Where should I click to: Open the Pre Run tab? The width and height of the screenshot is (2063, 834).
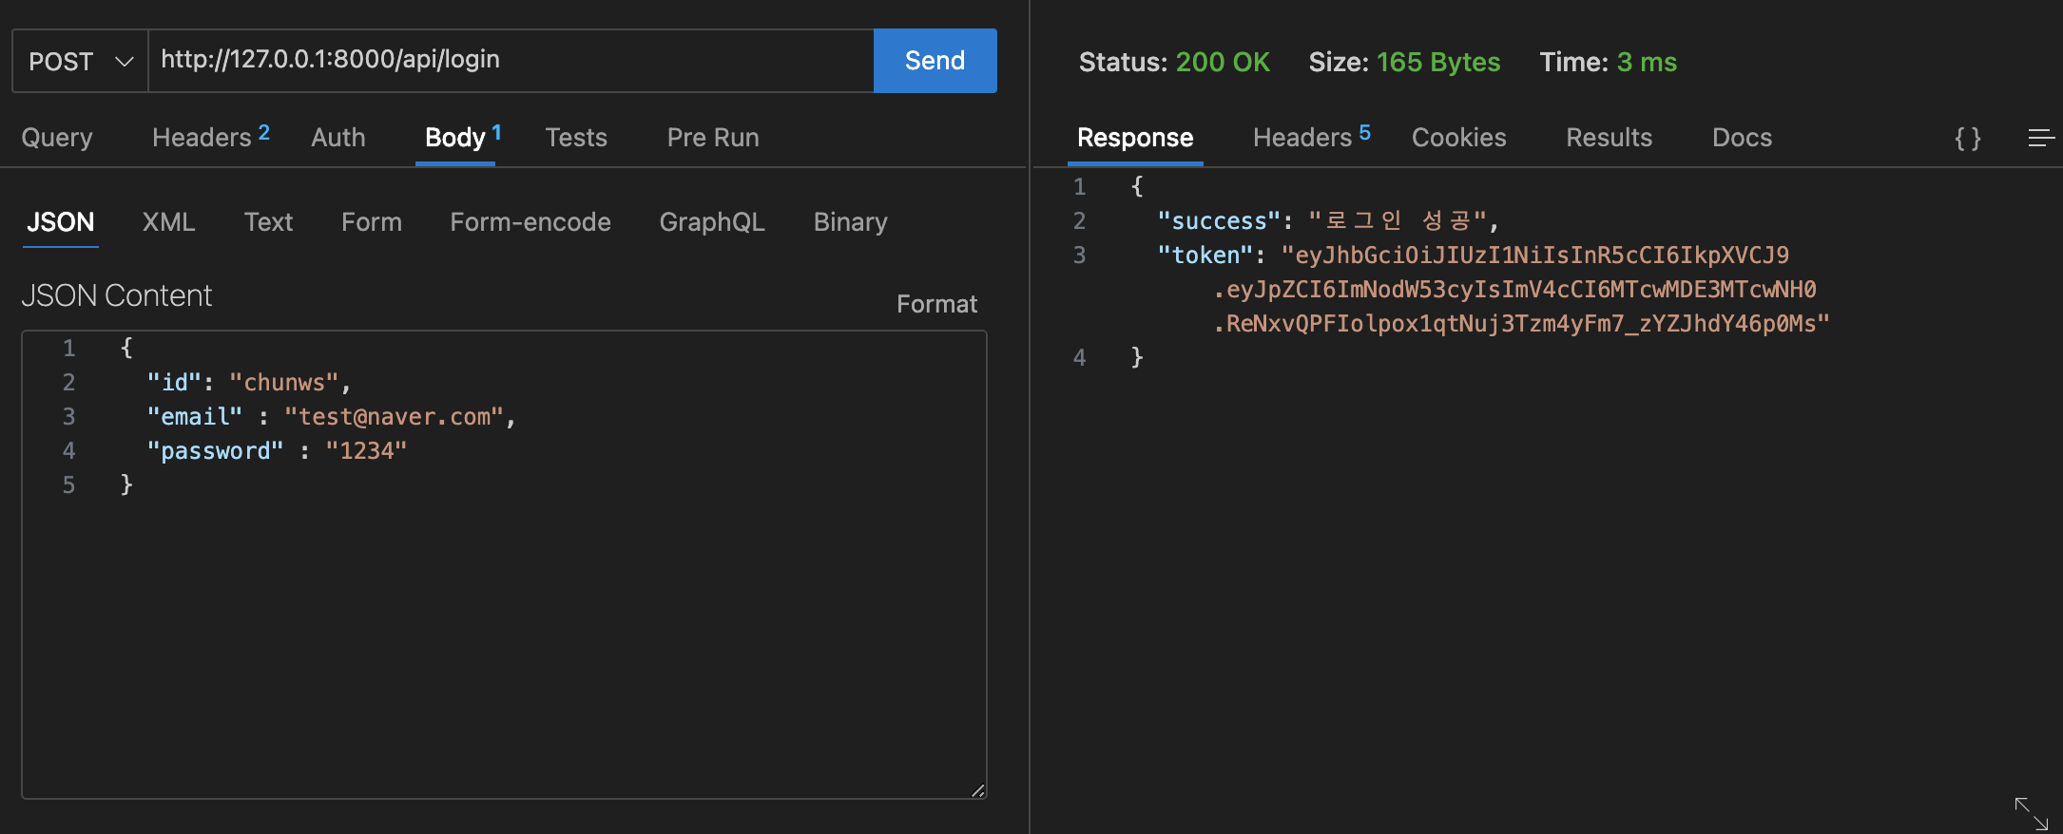(713, 138)
